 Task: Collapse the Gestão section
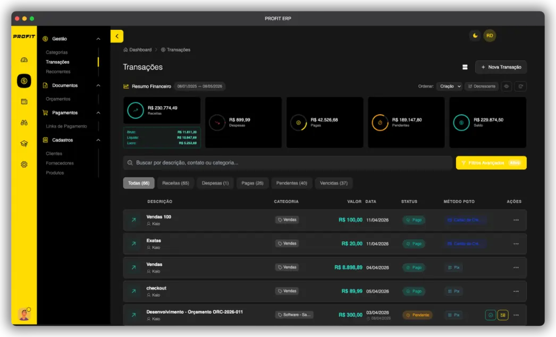pyautogui.click(x=98, y=39)
